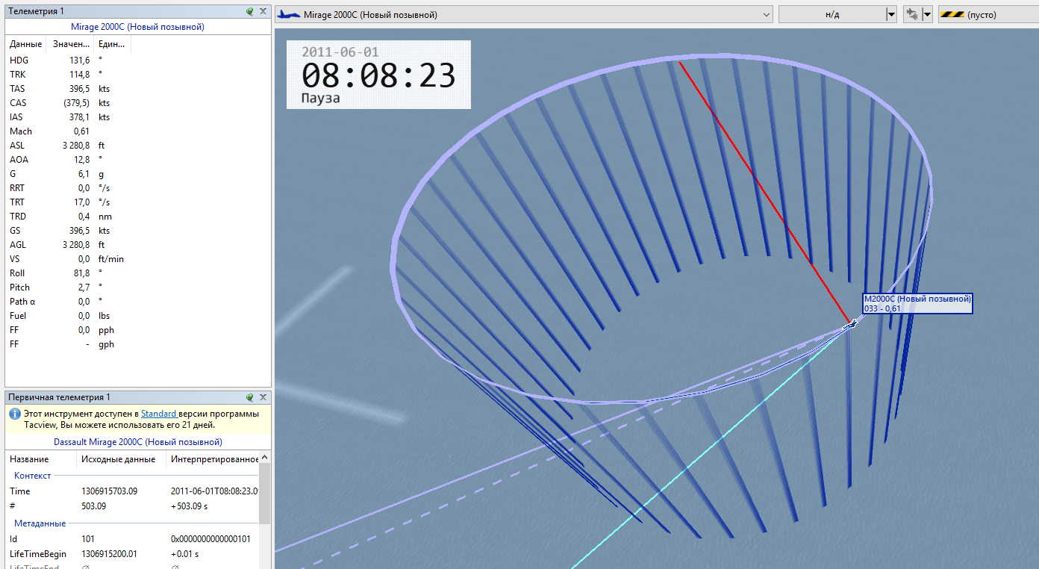
Task: Click the Исходные данные column header
Action: (119, 459)
